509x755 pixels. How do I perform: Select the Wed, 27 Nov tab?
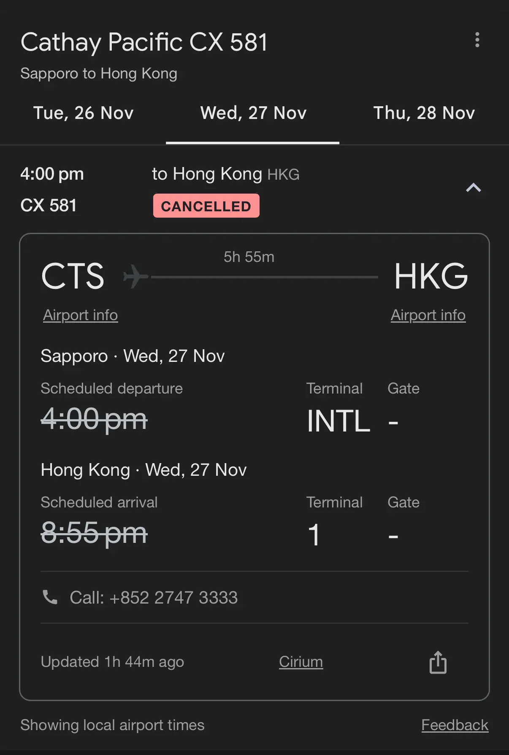[253, 113]
